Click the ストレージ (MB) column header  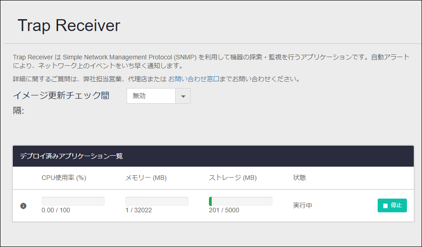pos(233,178)
